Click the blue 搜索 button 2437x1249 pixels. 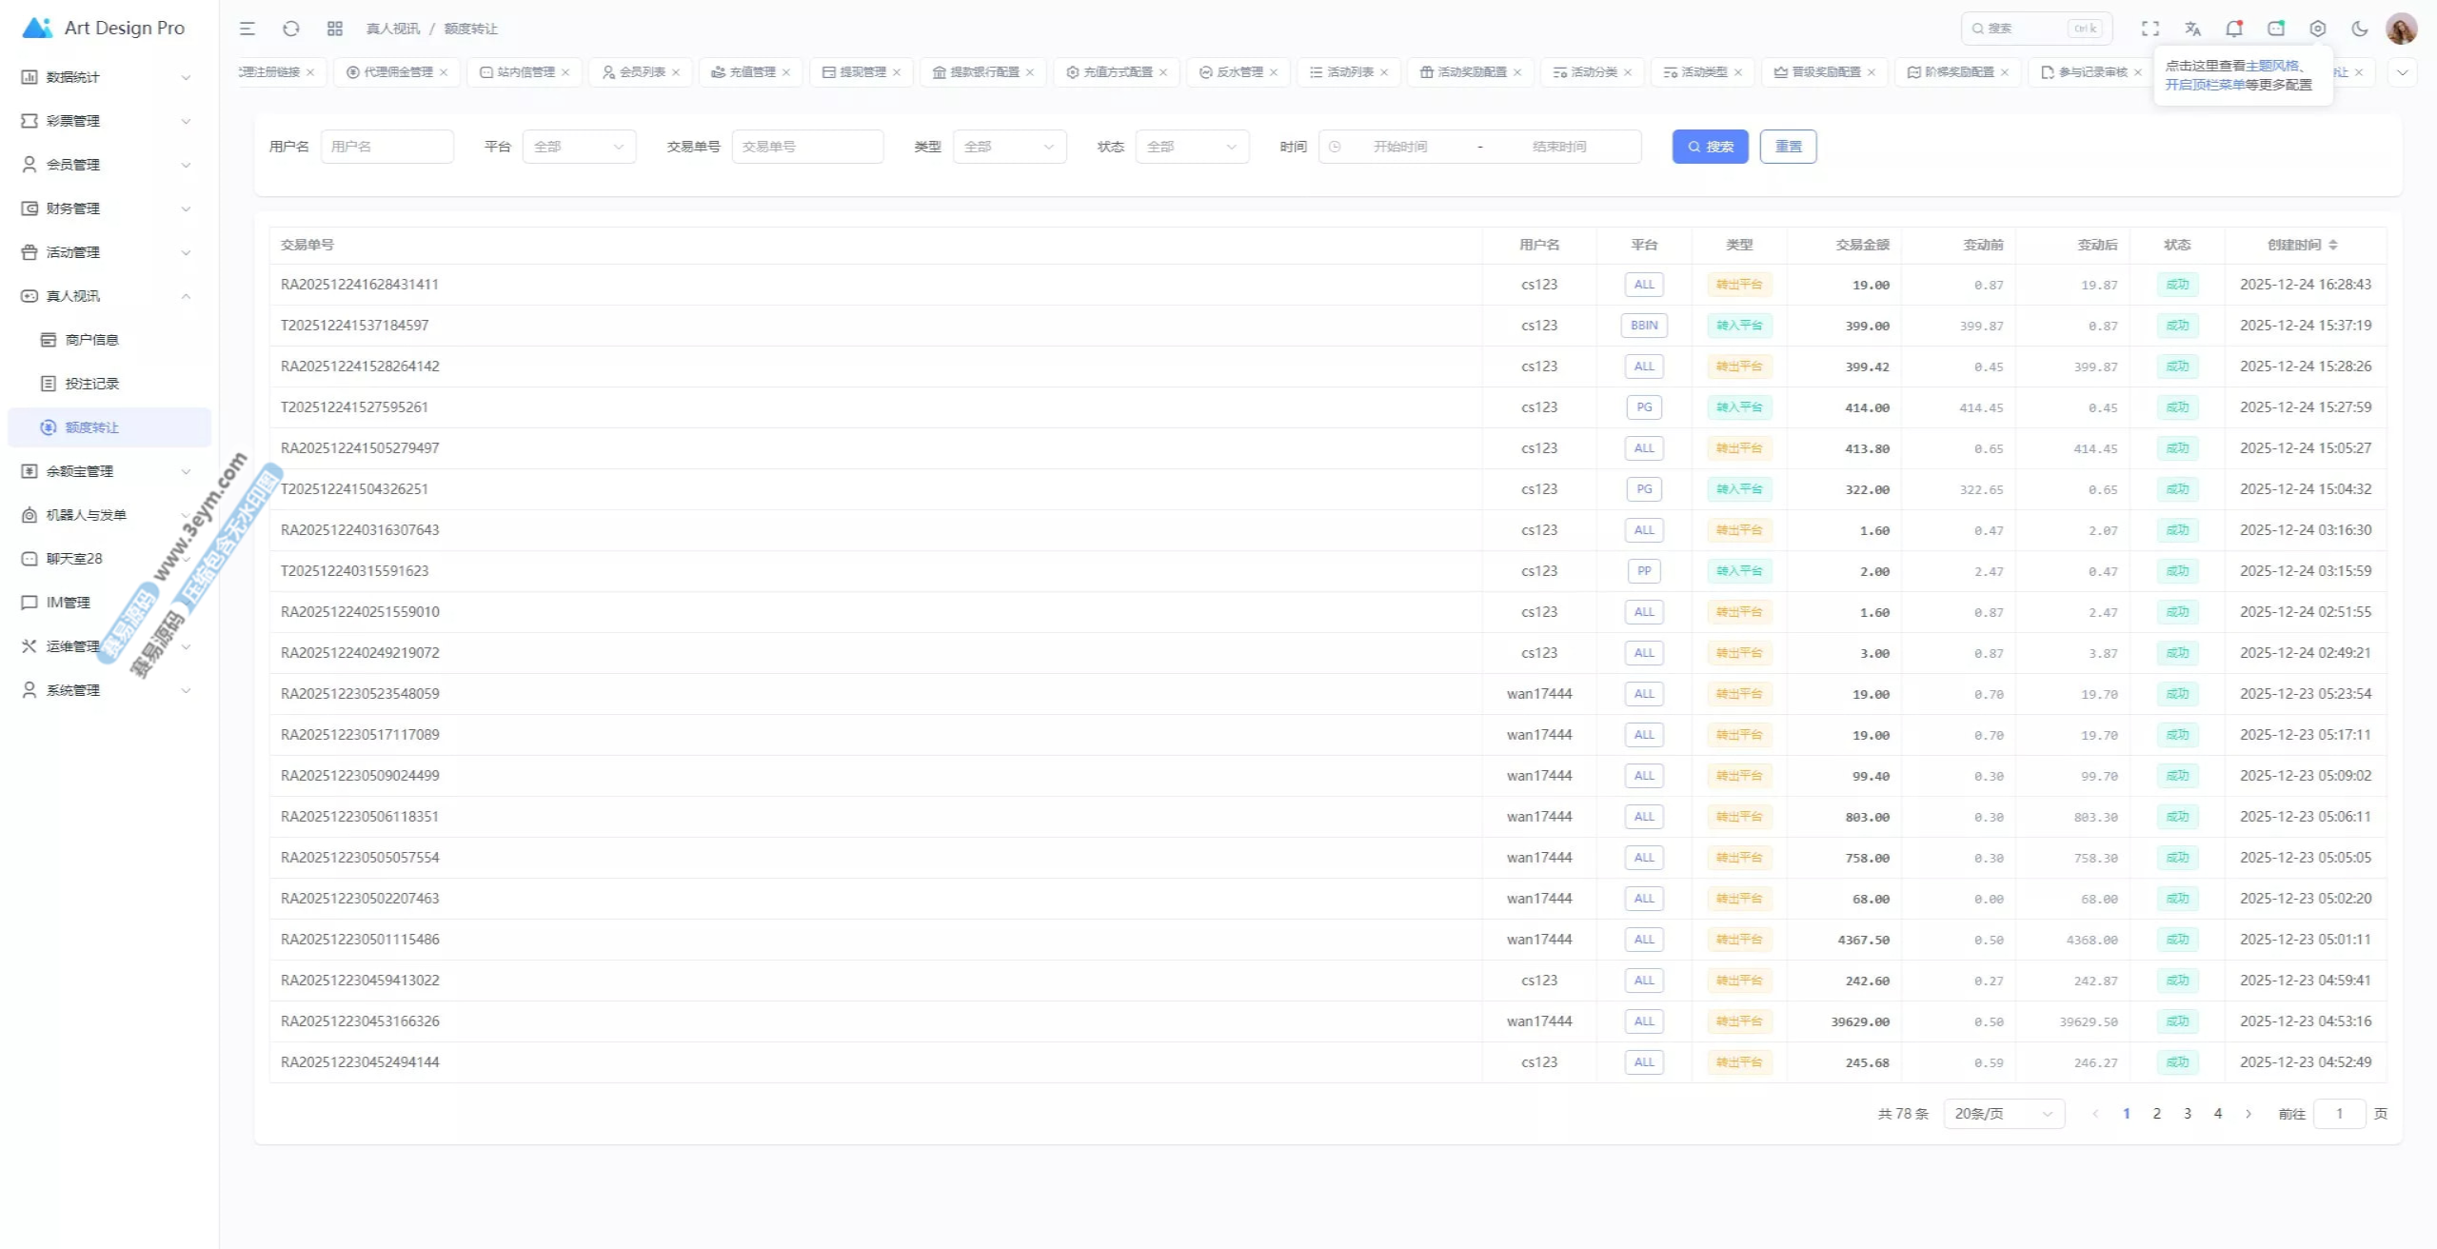(x=1710, y=147)
